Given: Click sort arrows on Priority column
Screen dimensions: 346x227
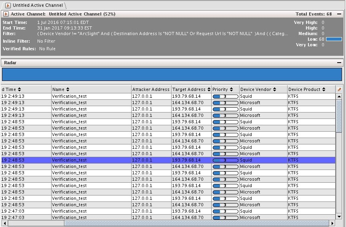Looking at the screenshot, I should (x=231, y=89).
